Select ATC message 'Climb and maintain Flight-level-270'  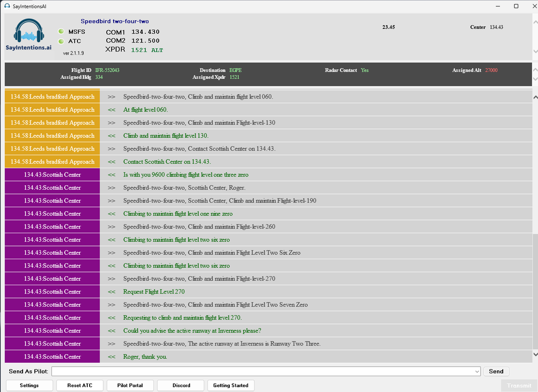(199, 279)
